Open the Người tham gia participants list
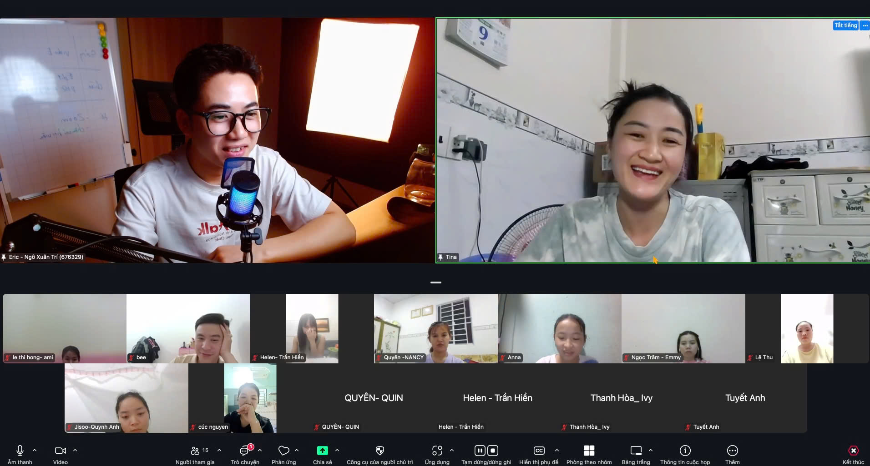The width and height of the screenshot is (870, 466). (195, 451)
